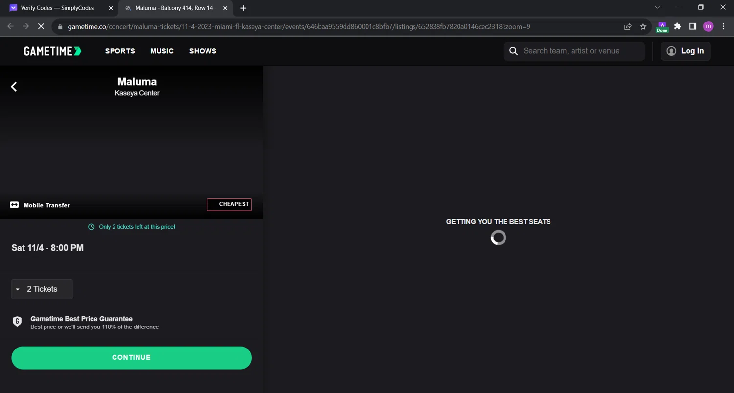Click the user avatar icon in Log In

click(671, 51)
